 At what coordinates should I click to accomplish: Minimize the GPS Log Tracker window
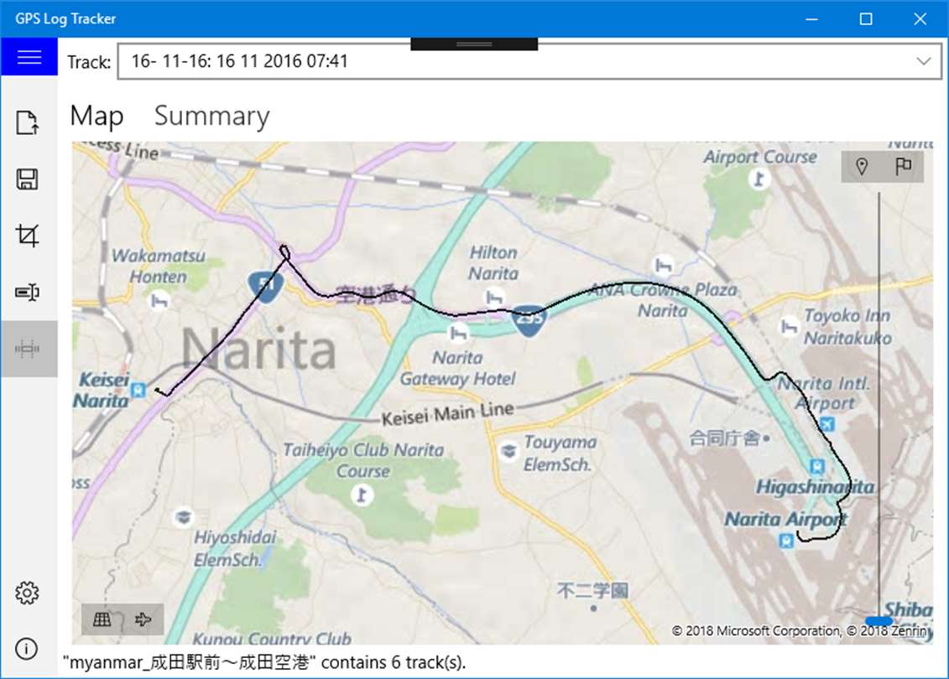(811, 18)
